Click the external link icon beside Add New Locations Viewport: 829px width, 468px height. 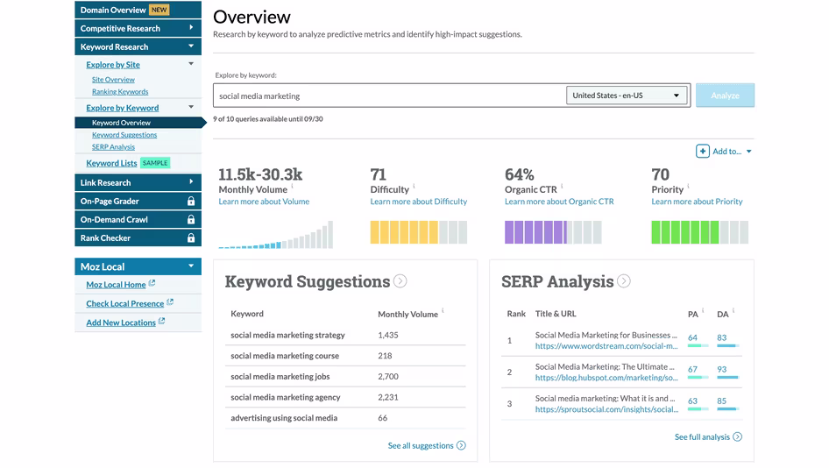click(162, 321)
